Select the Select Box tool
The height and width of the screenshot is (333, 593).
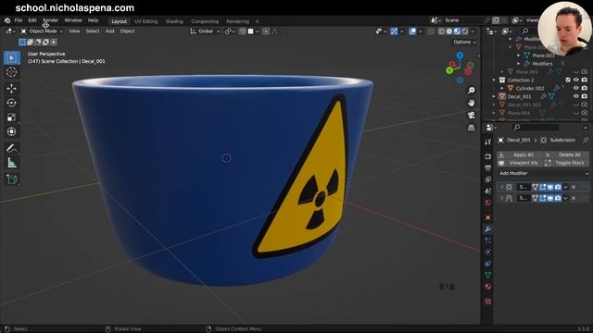[12, 57]
